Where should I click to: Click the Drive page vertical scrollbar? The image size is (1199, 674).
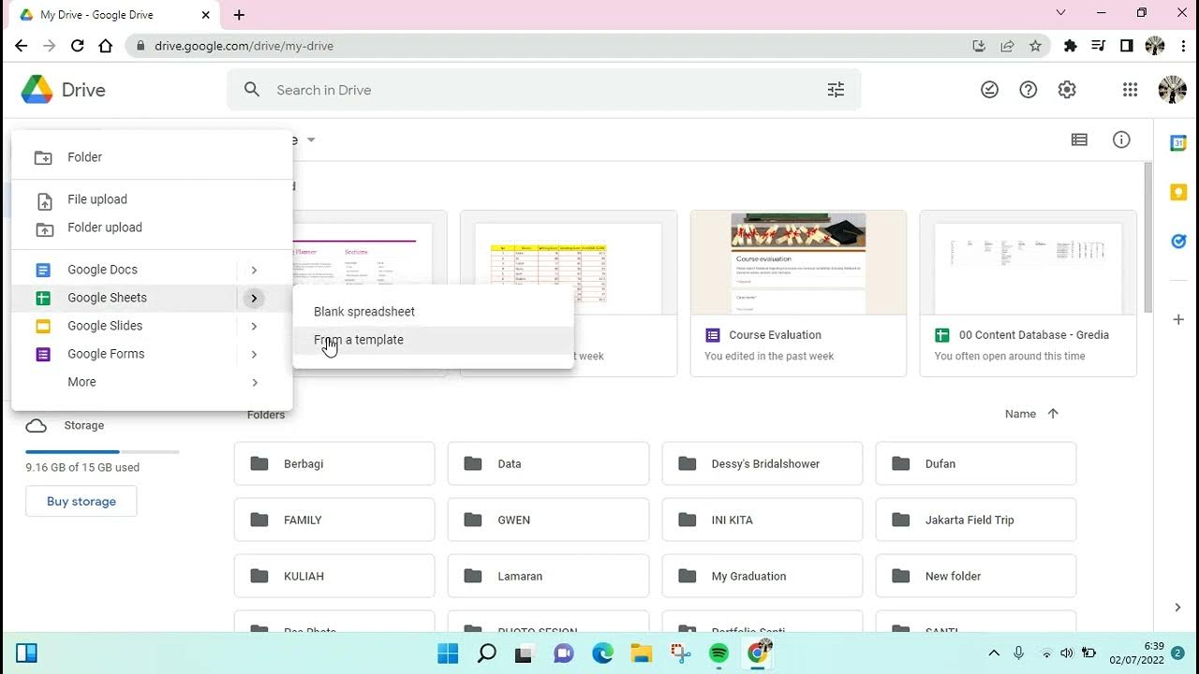click(1148, 238)
